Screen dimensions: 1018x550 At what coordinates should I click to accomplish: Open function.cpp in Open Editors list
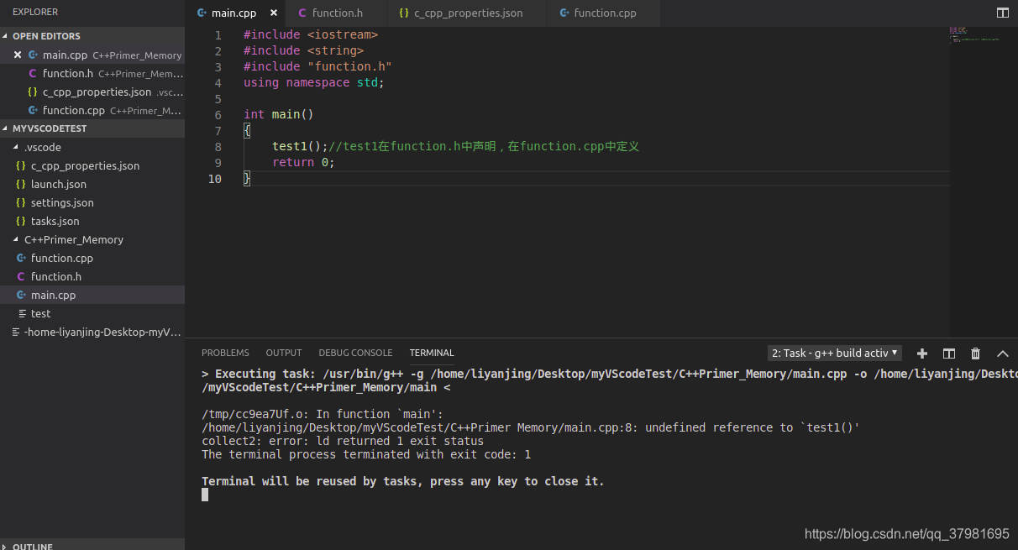(x=92, y=110)
